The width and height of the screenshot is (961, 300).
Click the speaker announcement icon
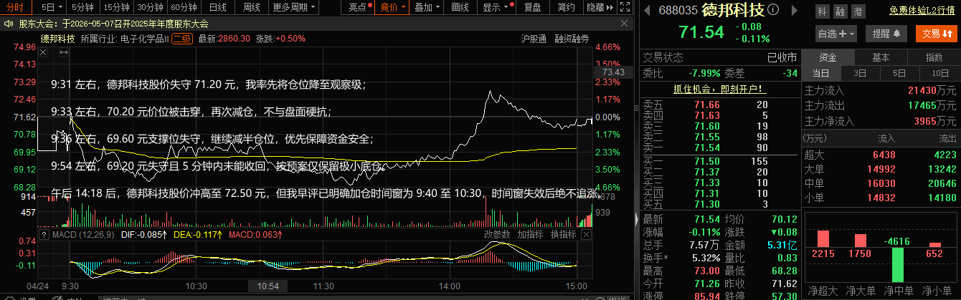pos(8,24)
